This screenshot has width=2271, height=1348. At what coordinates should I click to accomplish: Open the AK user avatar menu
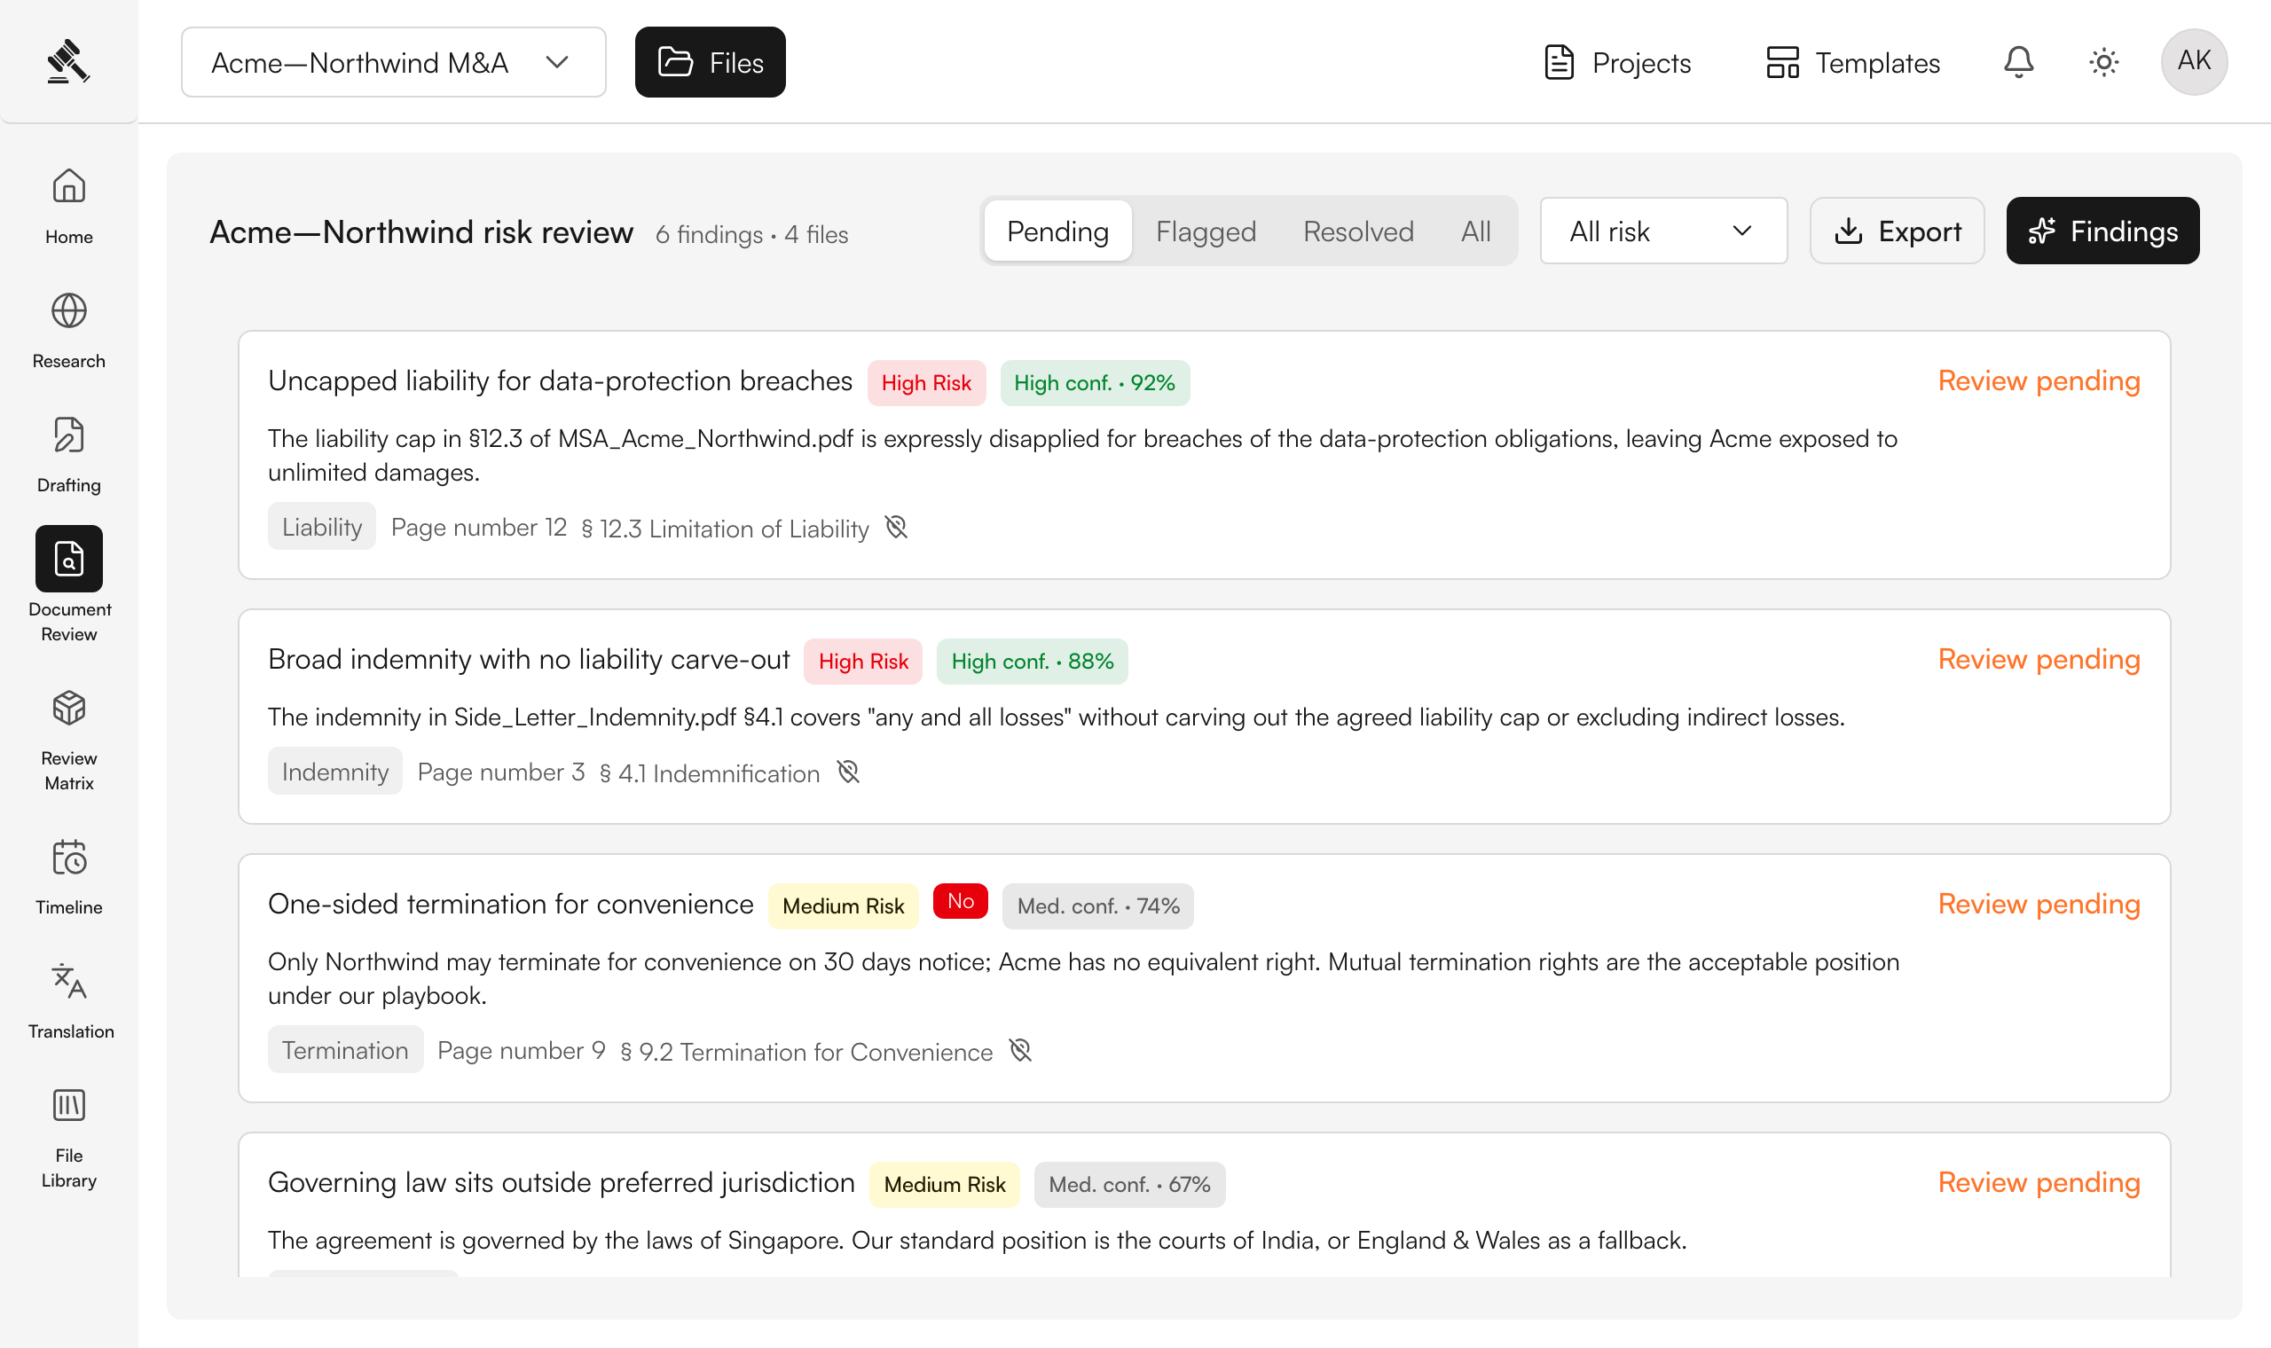2193,62
